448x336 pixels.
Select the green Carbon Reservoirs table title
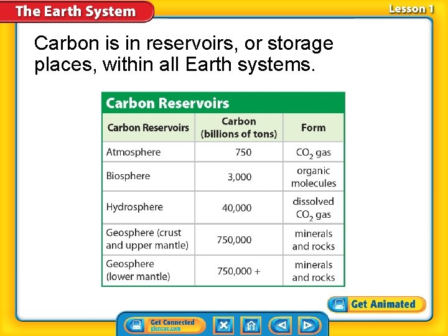[x=223, y=103]
